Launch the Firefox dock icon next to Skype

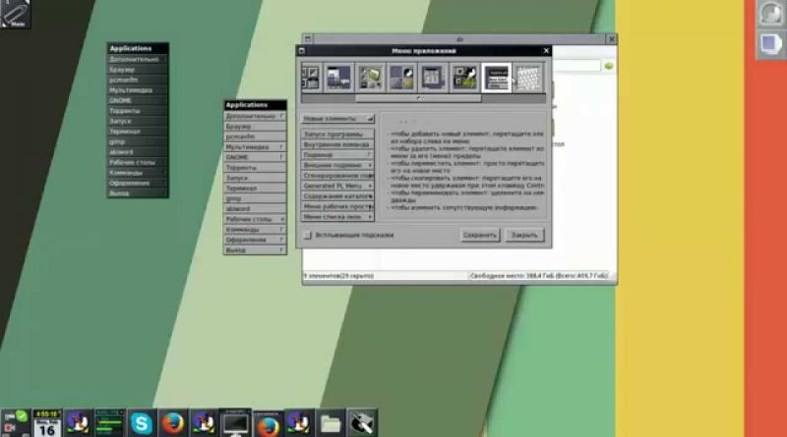click(x=173, y=423)
